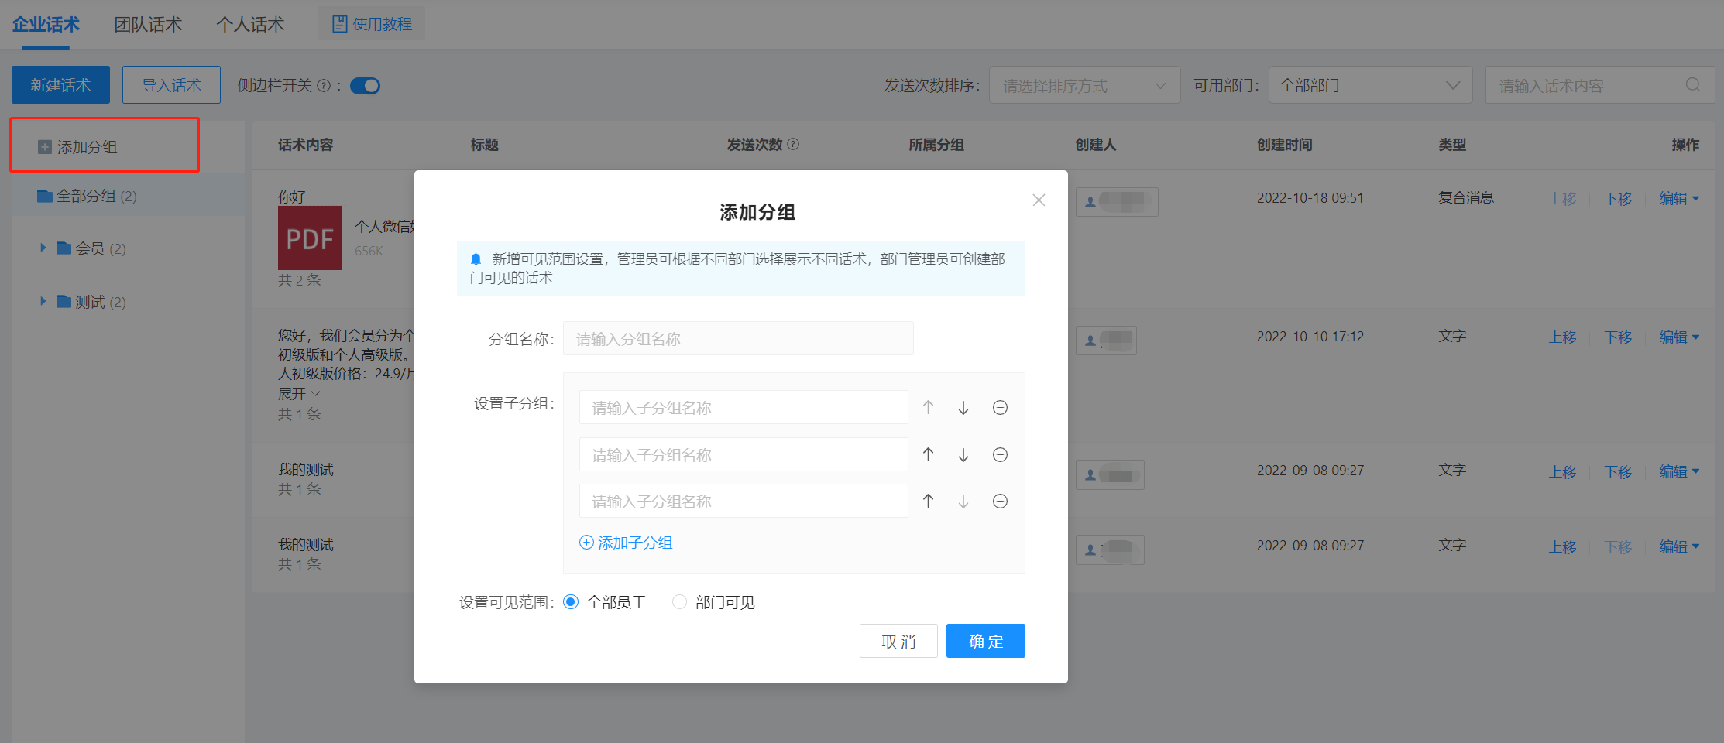Switch to 团队话术 tab

[x=148, y=24]
